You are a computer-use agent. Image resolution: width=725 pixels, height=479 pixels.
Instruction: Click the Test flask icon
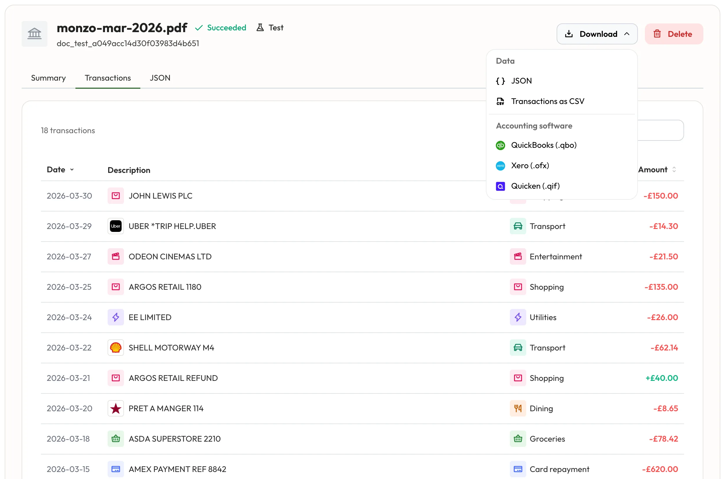point(260,27)
